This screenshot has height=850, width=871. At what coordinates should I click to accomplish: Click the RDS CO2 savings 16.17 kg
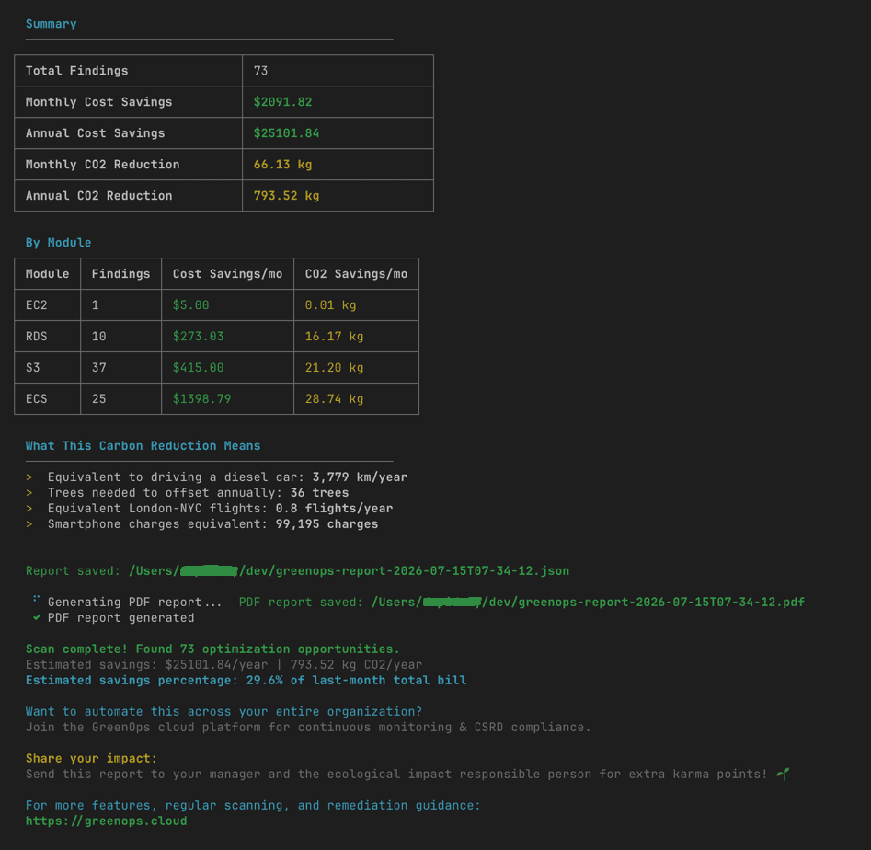click(335, 336)
